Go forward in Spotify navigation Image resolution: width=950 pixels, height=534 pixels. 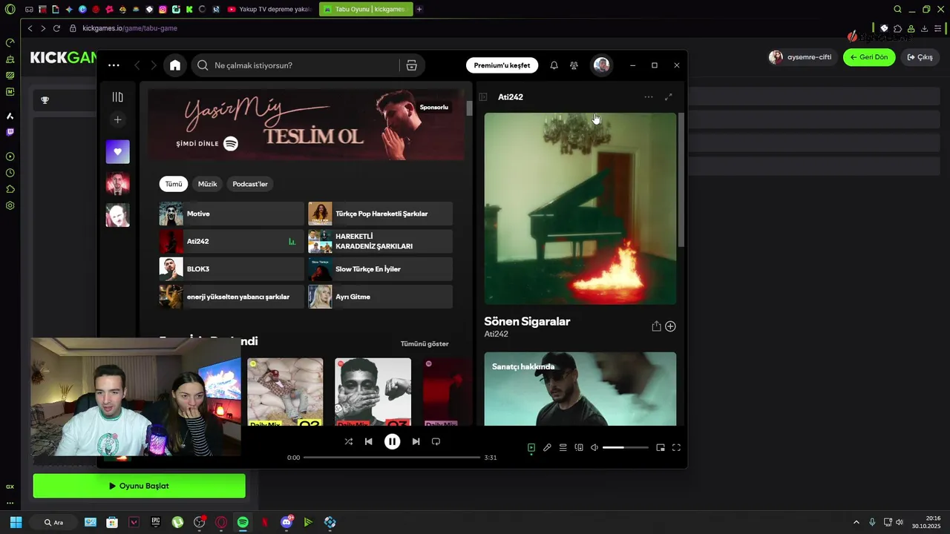154,65
